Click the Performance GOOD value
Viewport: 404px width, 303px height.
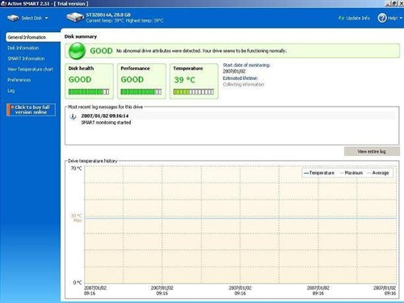coord(133,79)
